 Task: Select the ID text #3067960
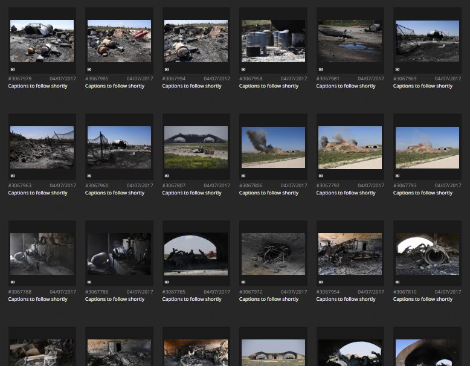97,185
